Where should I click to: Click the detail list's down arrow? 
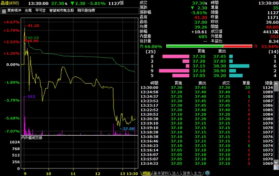[276, 162]
